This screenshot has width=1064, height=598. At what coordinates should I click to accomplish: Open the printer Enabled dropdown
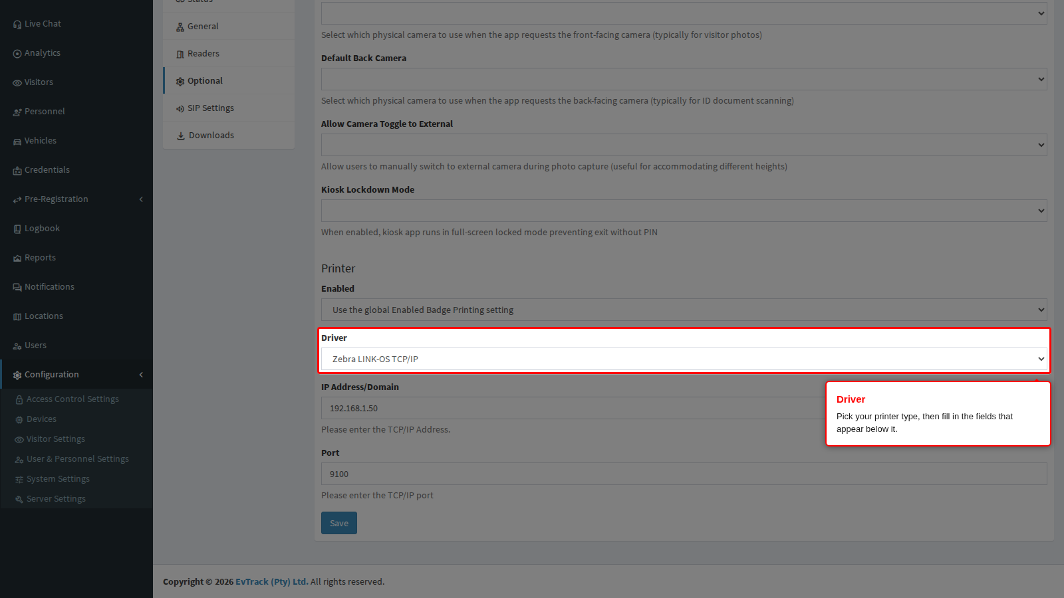pos(684,310)
